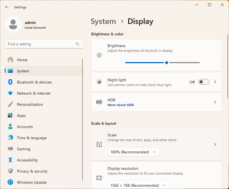Minimize the Settings window
Screen dimensions: 229x189
[197, 5]
